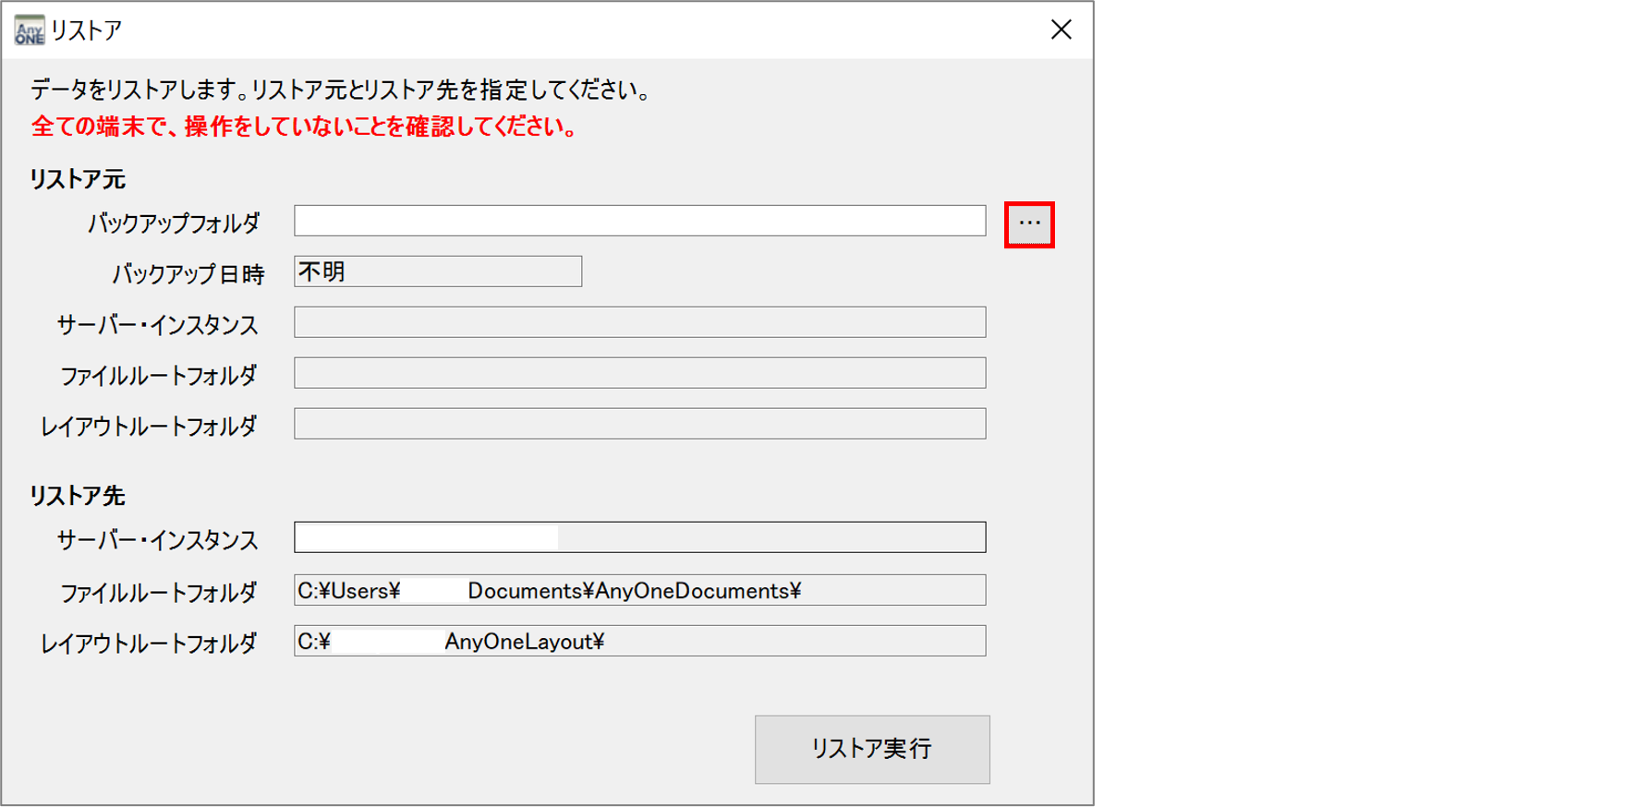Click the field containing AnyOneDocuments path
1638x807 pixels.
click(x=639, y=591)
